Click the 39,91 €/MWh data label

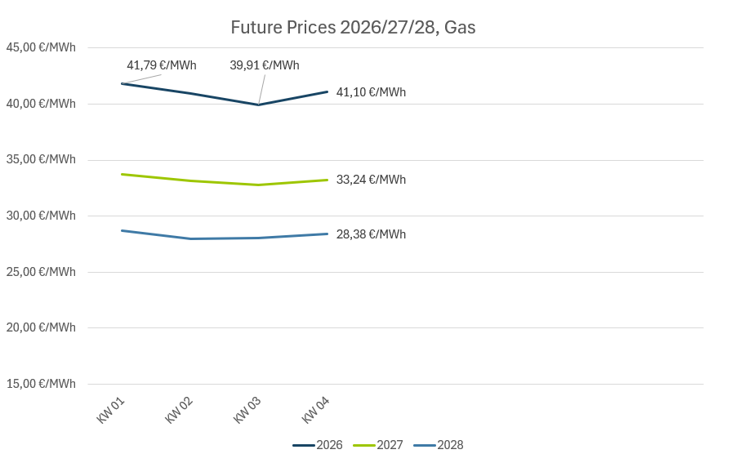[264, 65]
